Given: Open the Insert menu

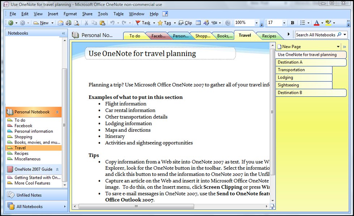Looking at the screenshot, I should tap(53, 14).
